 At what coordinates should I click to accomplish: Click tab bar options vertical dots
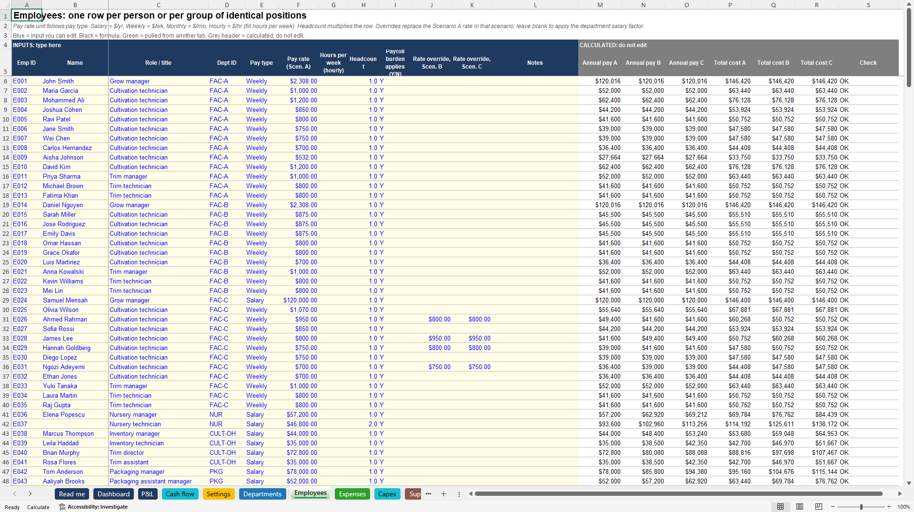click(459, 494)
